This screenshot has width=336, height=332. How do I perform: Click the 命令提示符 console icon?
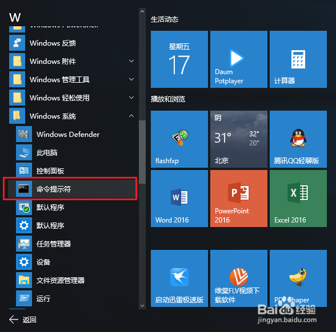tap(24, 189)
